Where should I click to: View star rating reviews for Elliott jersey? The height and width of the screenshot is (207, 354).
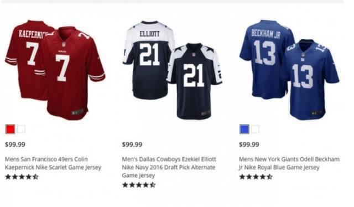[x=139, y=185]
